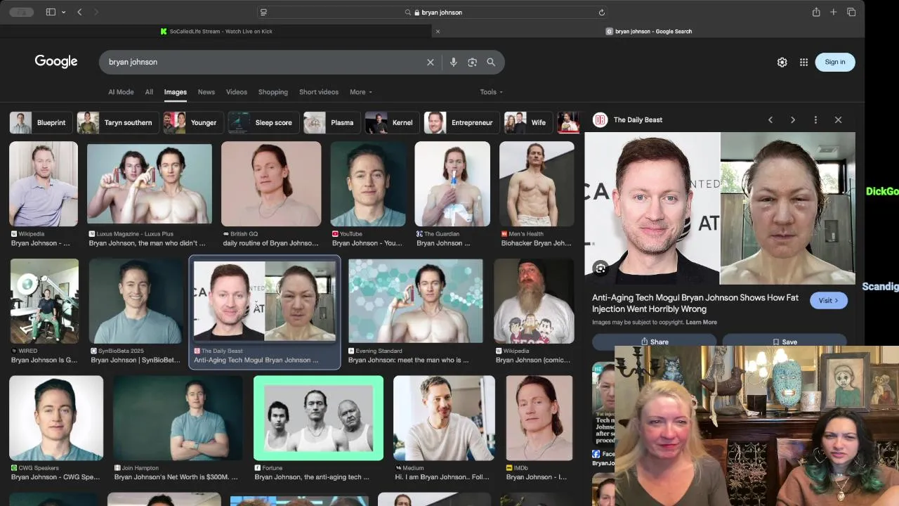
Task: Select the Kernel filter chip
Action: pyautogui.click(x=391, y=122)
